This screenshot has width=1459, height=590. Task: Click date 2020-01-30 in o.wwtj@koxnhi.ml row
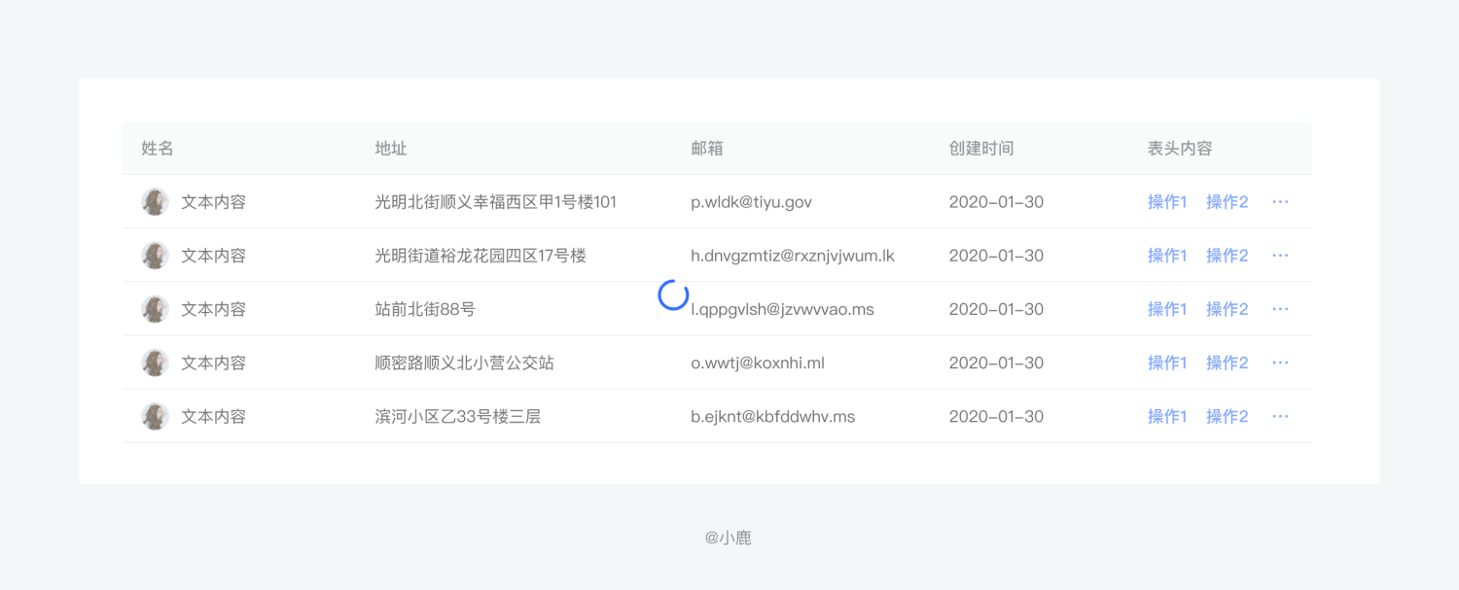click(x=996, y=363)
